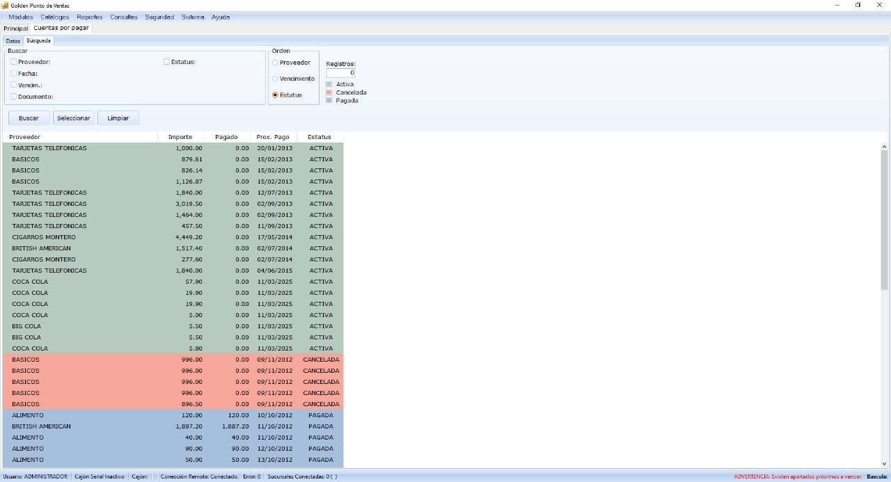Sort by the Prox. Pago column header

274,137
